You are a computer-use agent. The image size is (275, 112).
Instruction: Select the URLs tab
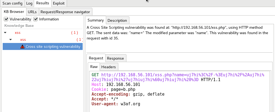(x=32, y=12)
